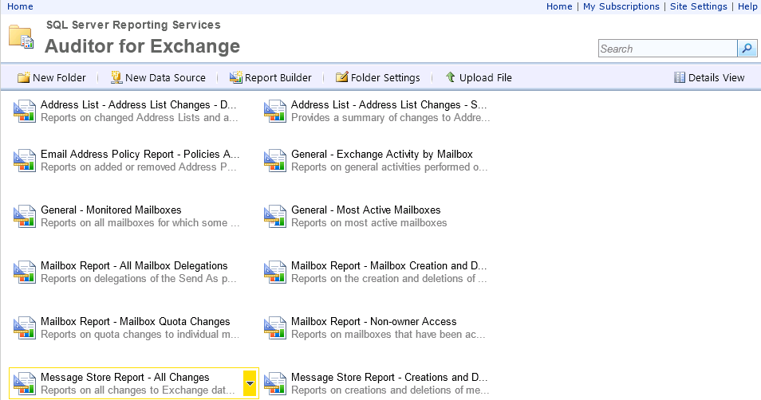The height and width of the screenshot is (400, 761).
Task: Choose Upload File text button
Action: coord(485,77)
